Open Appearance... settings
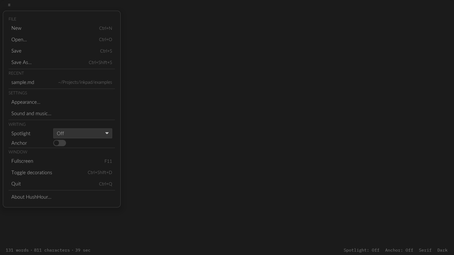The width and height of the screenshot is (454, 255). 62,102
